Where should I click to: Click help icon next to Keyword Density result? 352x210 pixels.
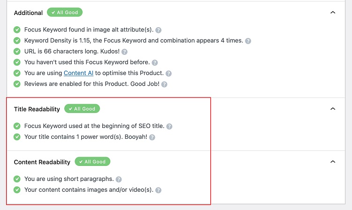pyautogui.click(x=248, y=41)
